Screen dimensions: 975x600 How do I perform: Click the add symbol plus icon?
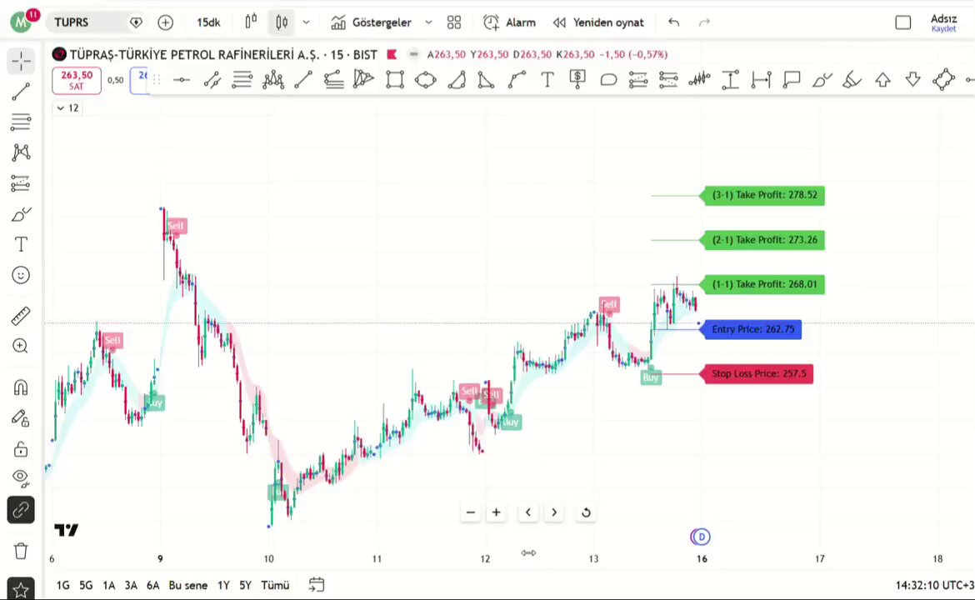165,22
